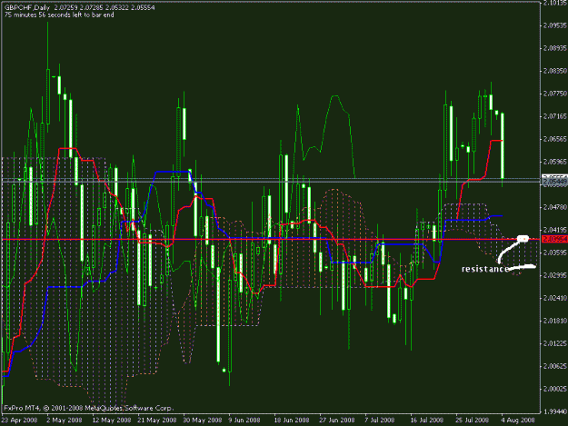Click the 2.00625 price axis label

pyautogui.click(x=555, y=366)
